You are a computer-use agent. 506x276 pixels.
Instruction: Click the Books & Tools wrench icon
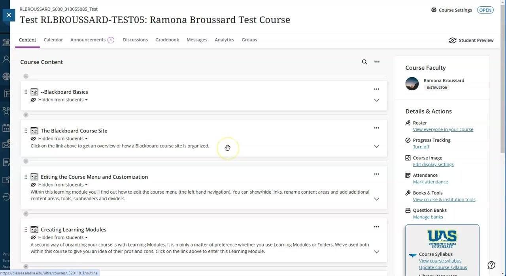[408, 193]
